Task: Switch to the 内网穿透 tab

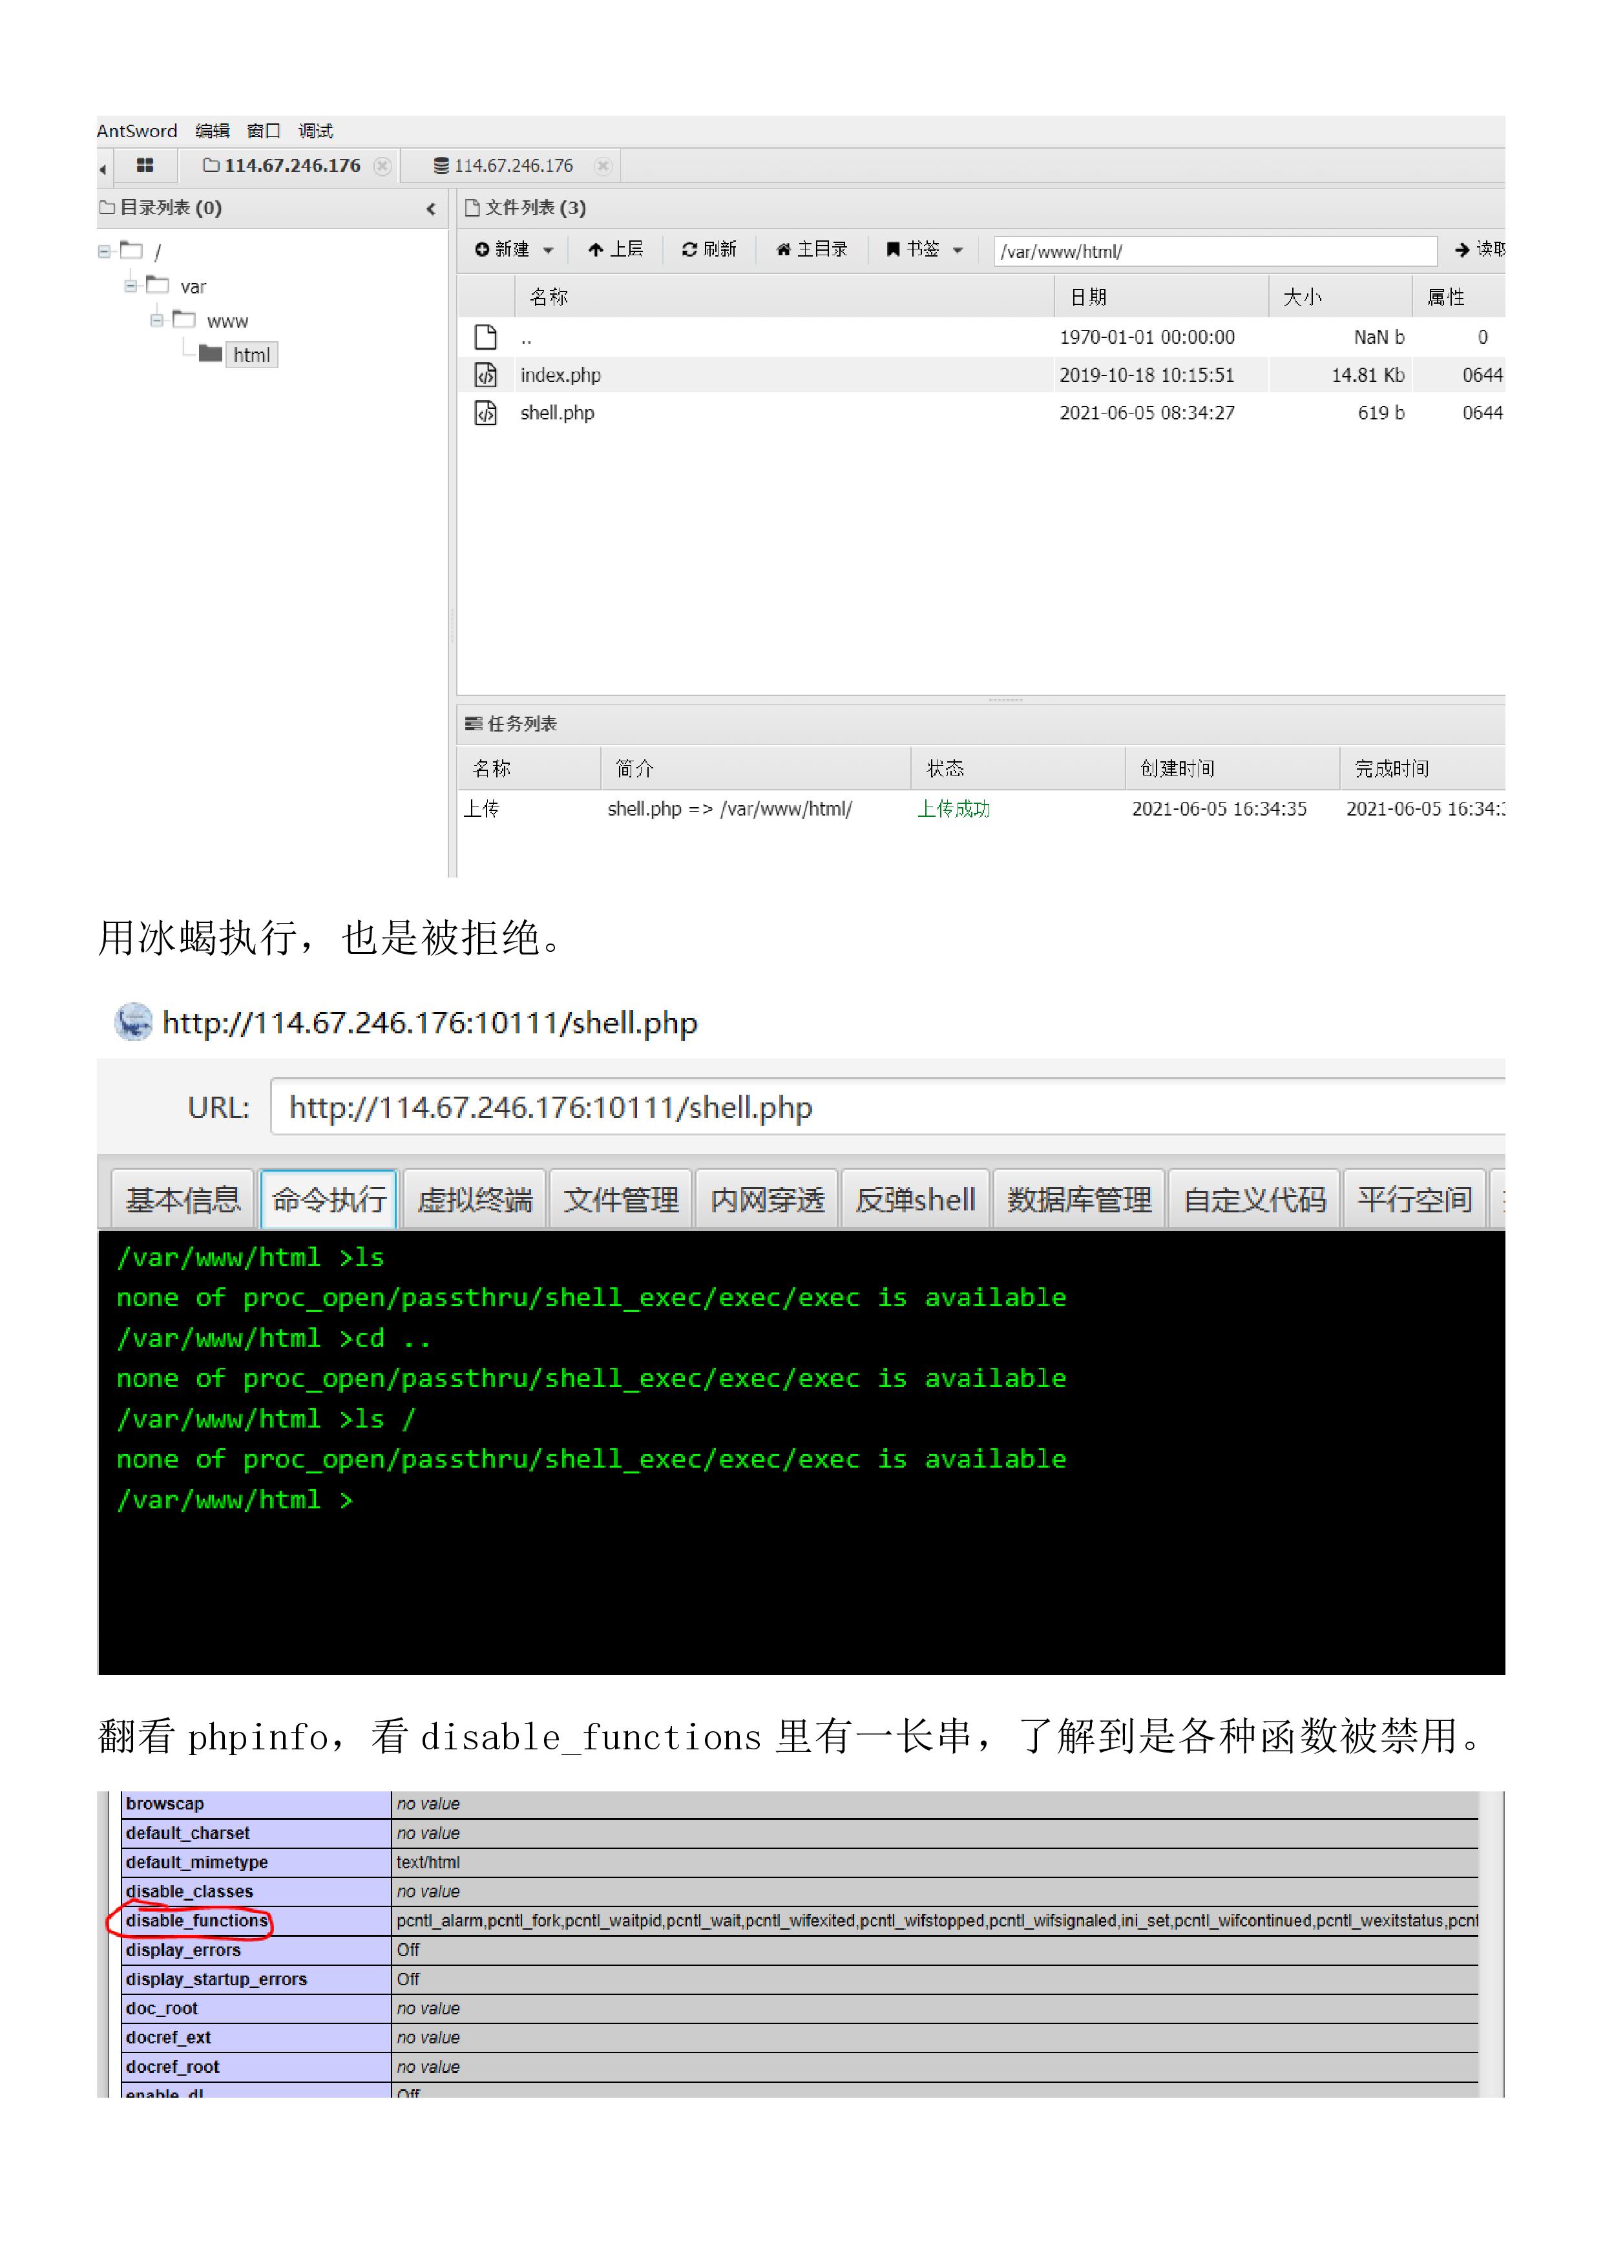Action: [767, 1199]
